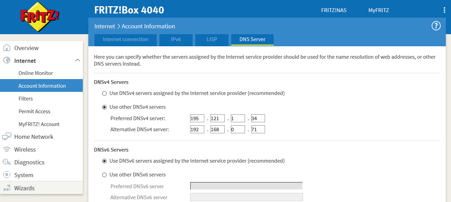Open the help question mark icon
This screenshot has width=451, height=202.
tap(436, 26)
